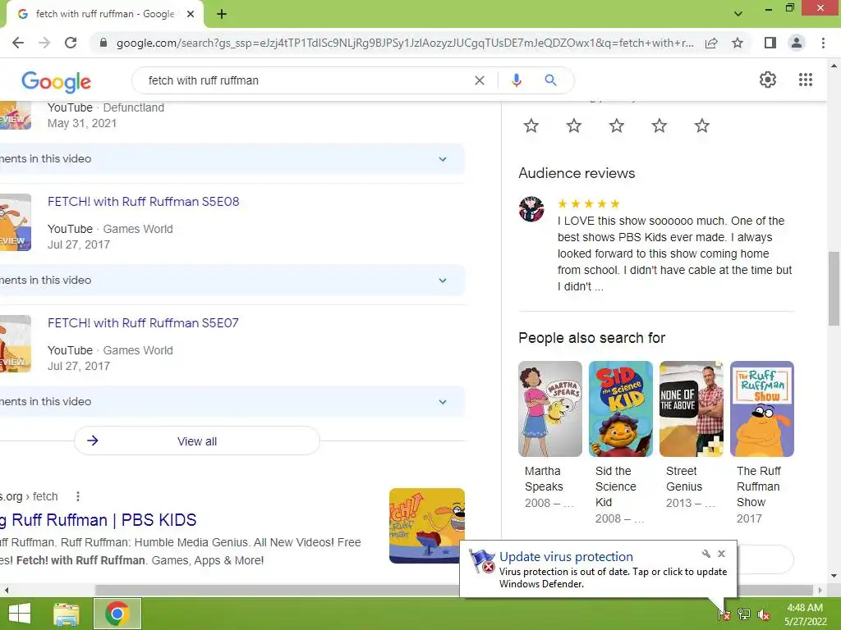
Task: Go to Google homepage via logo
Action: [x=57, y=81]
